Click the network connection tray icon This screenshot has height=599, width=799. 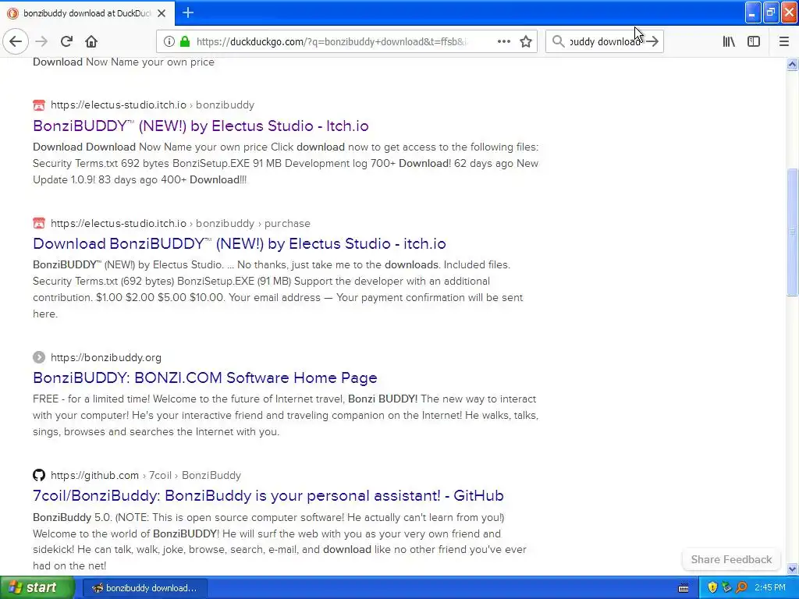coord(726,588)
